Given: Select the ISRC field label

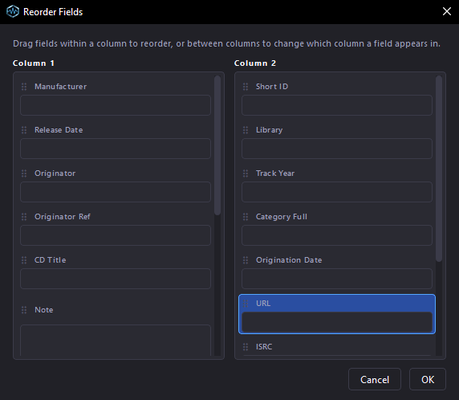Looking at the screenshot, I should [x=264, y=347].
